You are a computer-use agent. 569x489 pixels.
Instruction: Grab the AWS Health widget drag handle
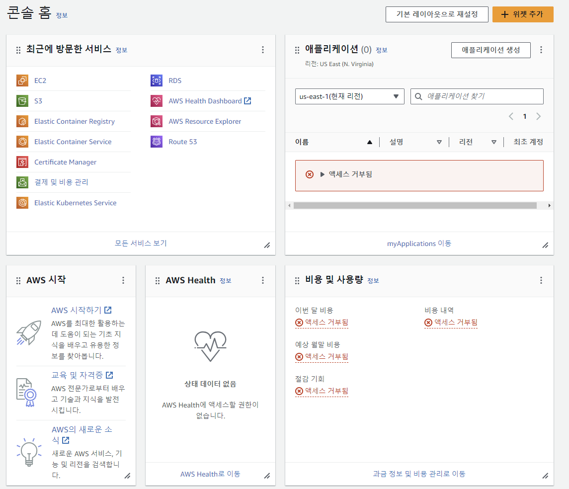pos(158,280)
